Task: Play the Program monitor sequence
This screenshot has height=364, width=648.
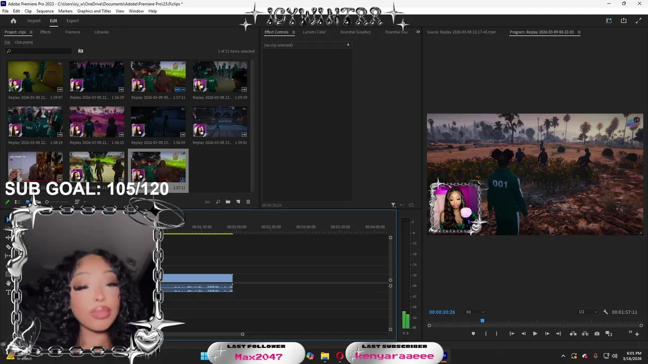Action: click(535, 334)
